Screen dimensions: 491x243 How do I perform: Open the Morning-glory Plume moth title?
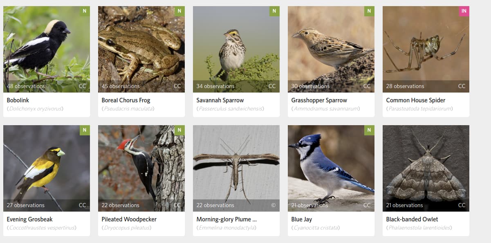click(226, 219)
